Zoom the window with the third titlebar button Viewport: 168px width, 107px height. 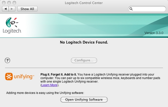point(14,3)
